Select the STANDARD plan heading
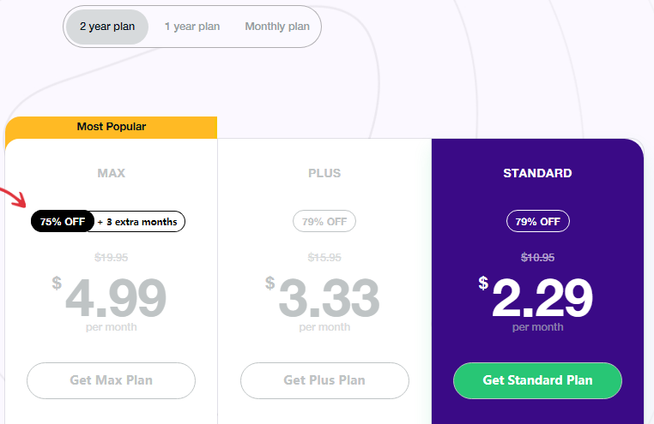 click(x=537, y=173)
